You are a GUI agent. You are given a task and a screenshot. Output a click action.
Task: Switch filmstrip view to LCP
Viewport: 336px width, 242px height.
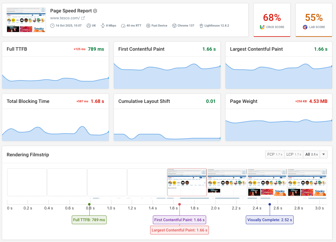coord(293,154)
